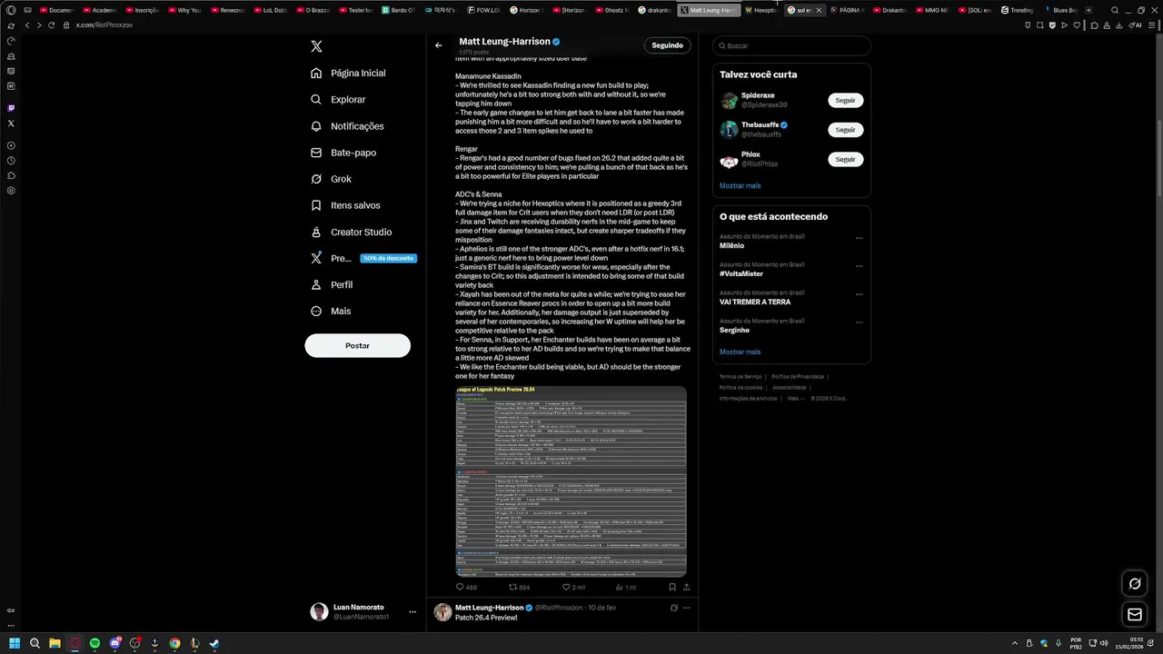The image size is (1163, 654).
Task: Click Mostrar mais under Talvez você curta
Action: coord(740,185)
